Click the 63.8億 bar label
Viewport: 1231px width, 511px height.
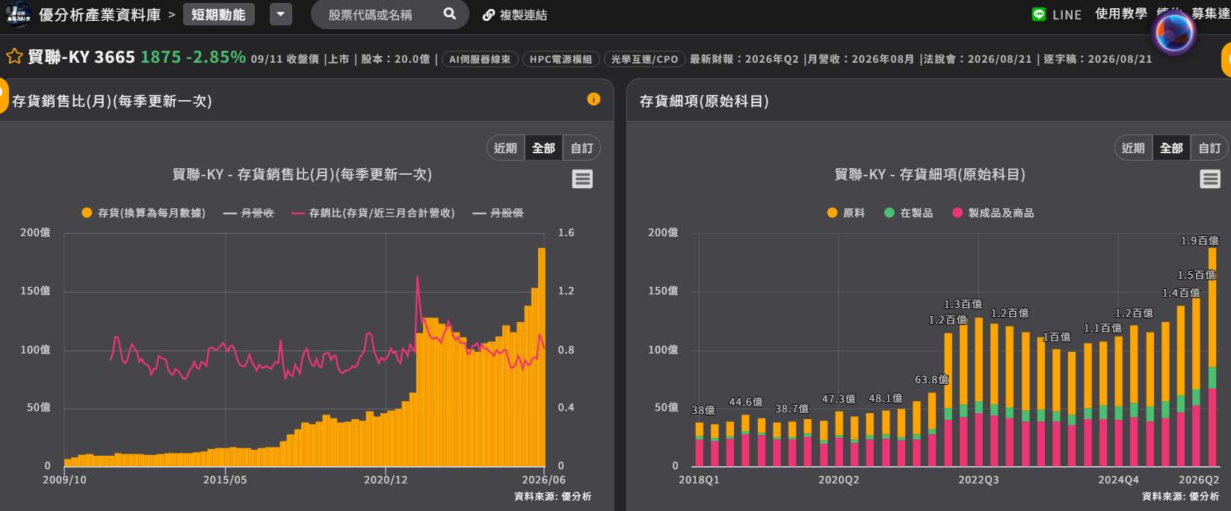point(931,380)
